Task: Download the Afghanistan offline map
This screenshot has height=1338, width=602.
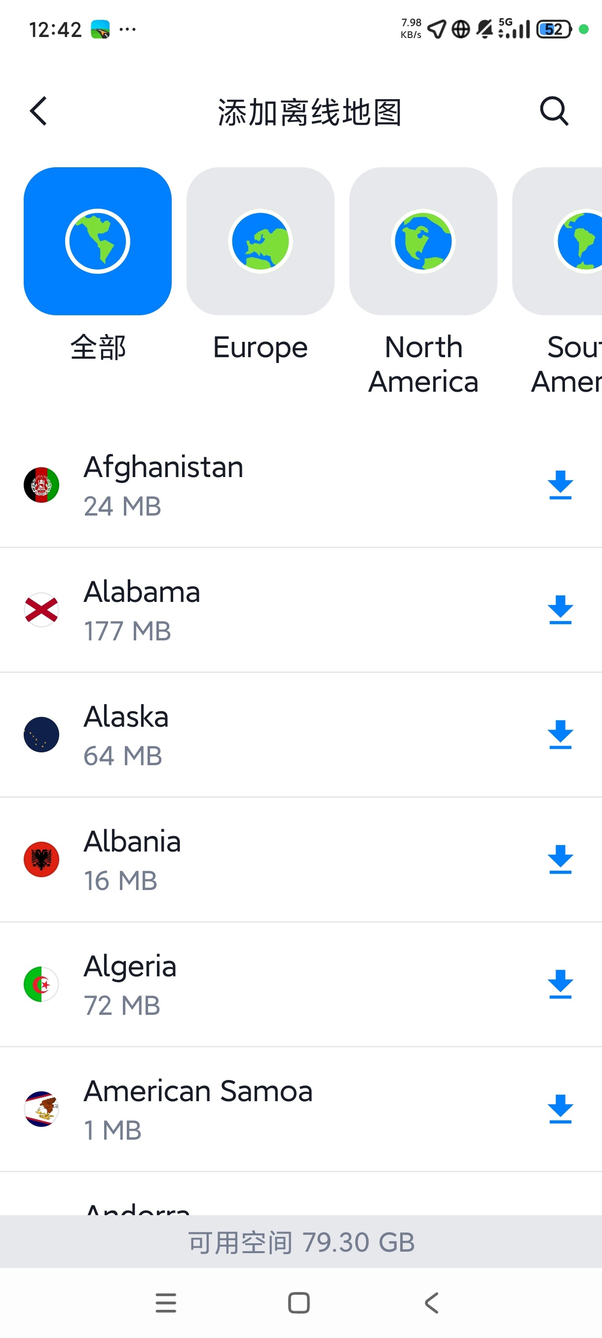Action: (560, 485)
